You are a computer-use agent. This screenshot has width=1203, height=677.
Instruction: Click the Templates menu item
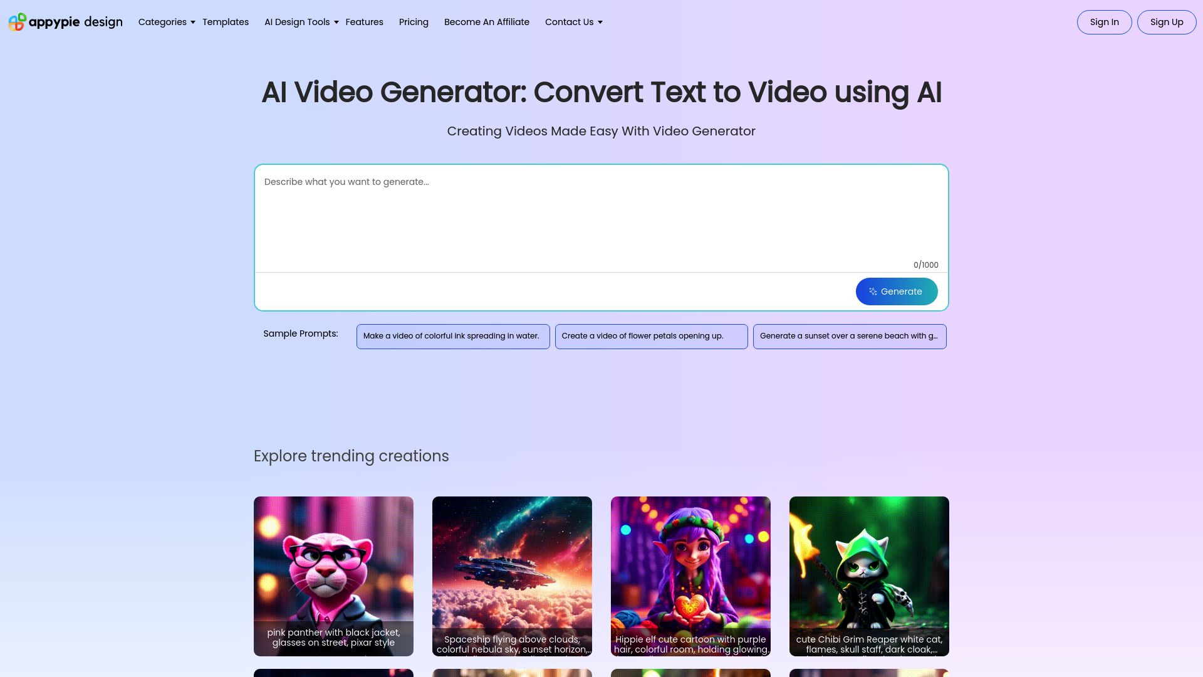226,23
